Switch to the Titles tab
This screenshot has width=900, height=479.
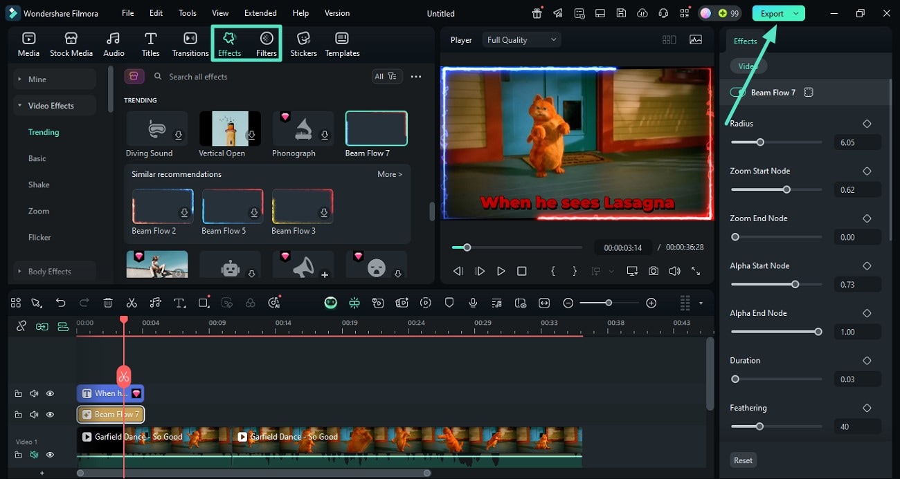pos(150,44)
